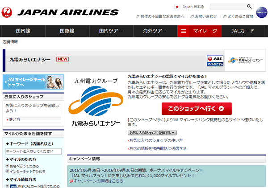Toggle the インターネットでためる checkbox
Viewport: 268px width, 188px height.
pos(7,171)
